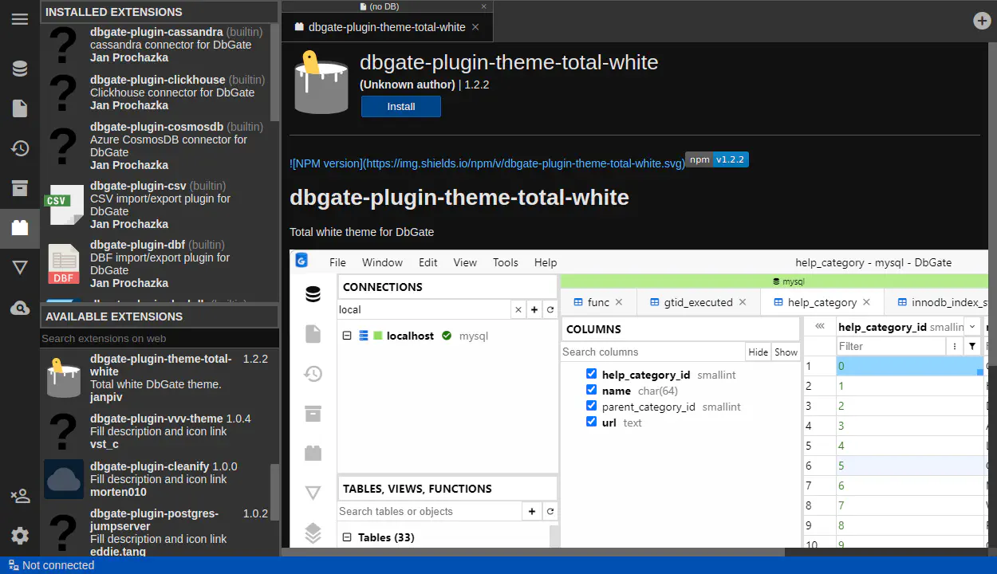Viewport: 997px width, 574px height.
Task: Click the npm v1.2.2 badge
Action: coord(717,159)
